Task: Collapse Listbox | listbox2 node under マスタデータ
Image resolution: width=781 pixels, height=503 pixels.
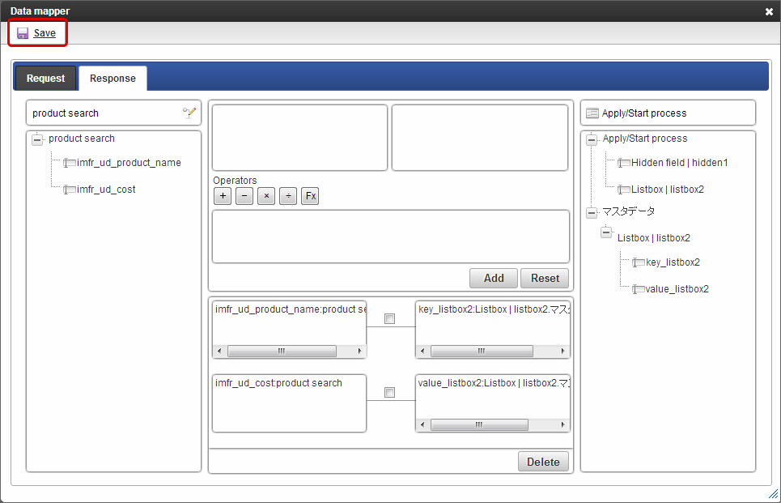Action: click(606, 232)
